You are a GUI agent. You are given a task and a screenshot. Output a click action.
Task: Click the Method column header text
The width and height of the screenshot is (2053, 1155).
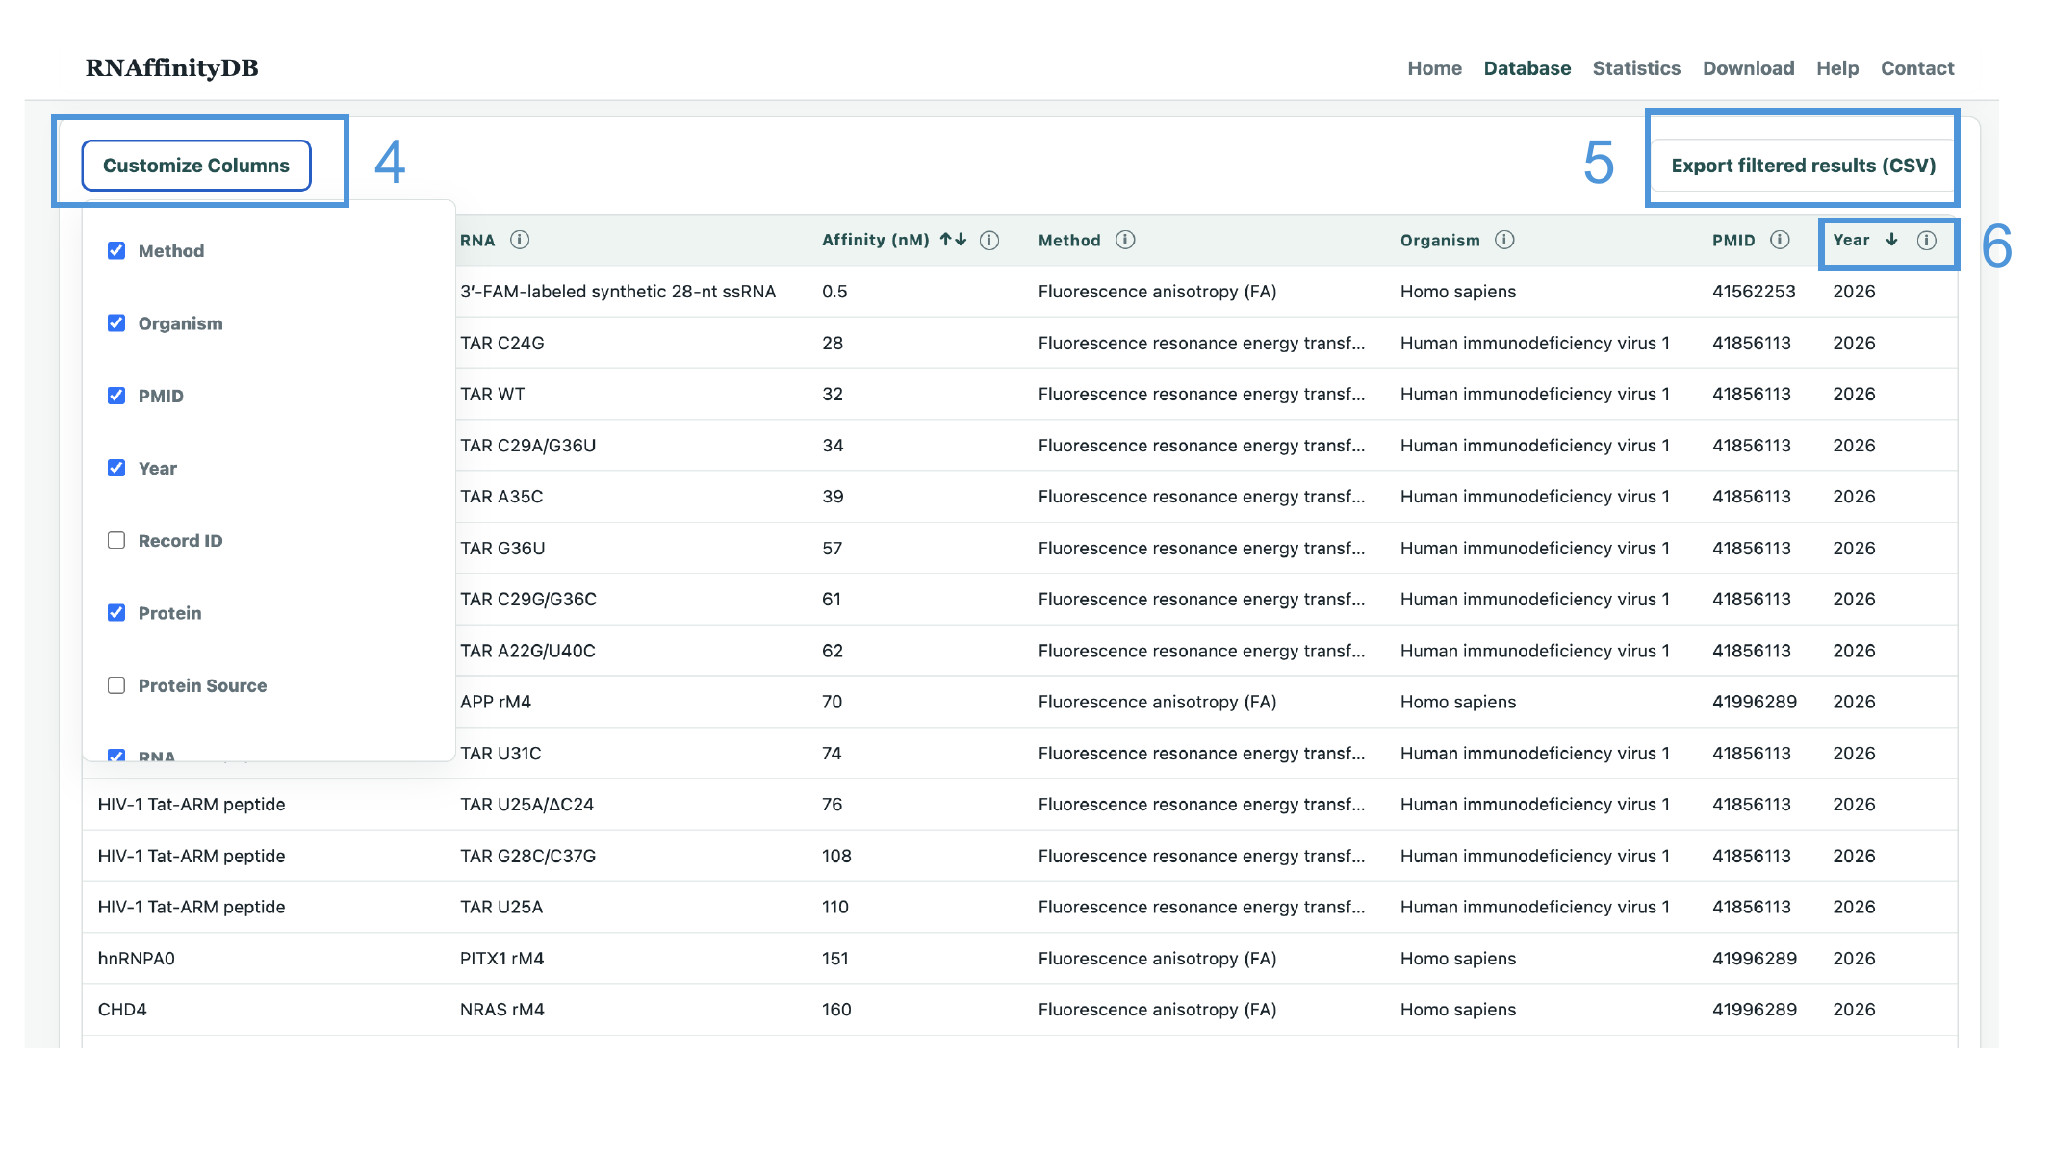coord(1069,241)
